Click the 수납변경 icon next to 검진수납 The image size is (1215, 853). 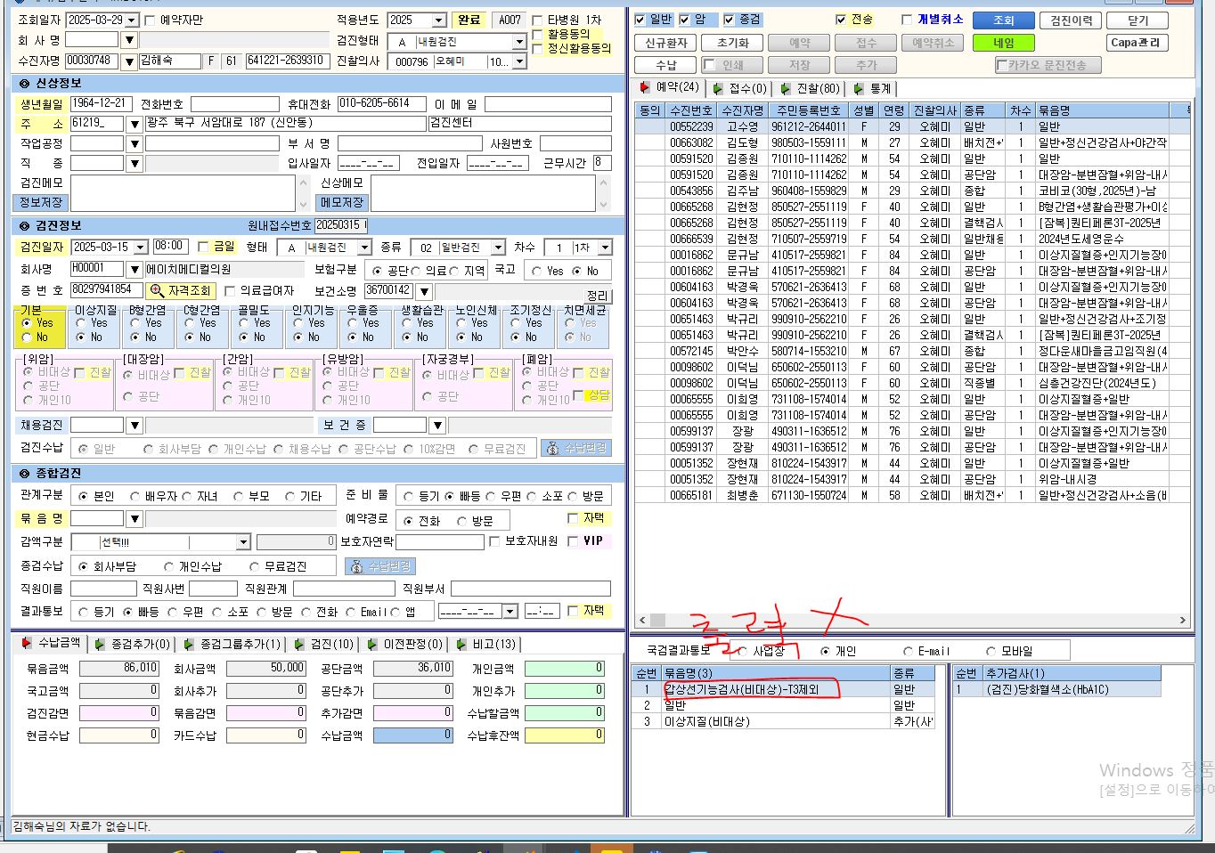(x=576, y=449)
